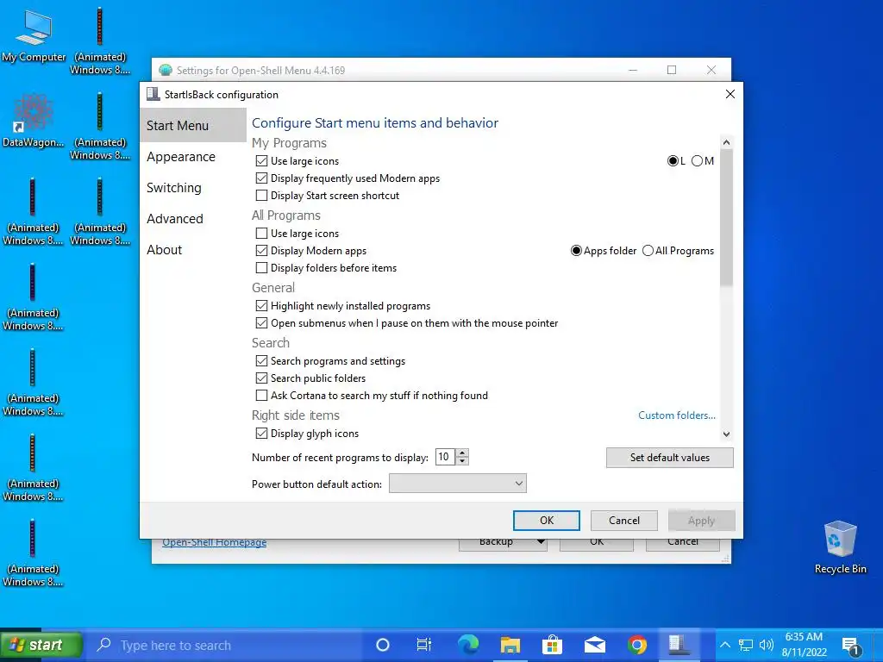The height and width of the screenshot is (662, 883).
Task: Toggle My Programs Use large icons checkbox
Action: tap(261, 161)
